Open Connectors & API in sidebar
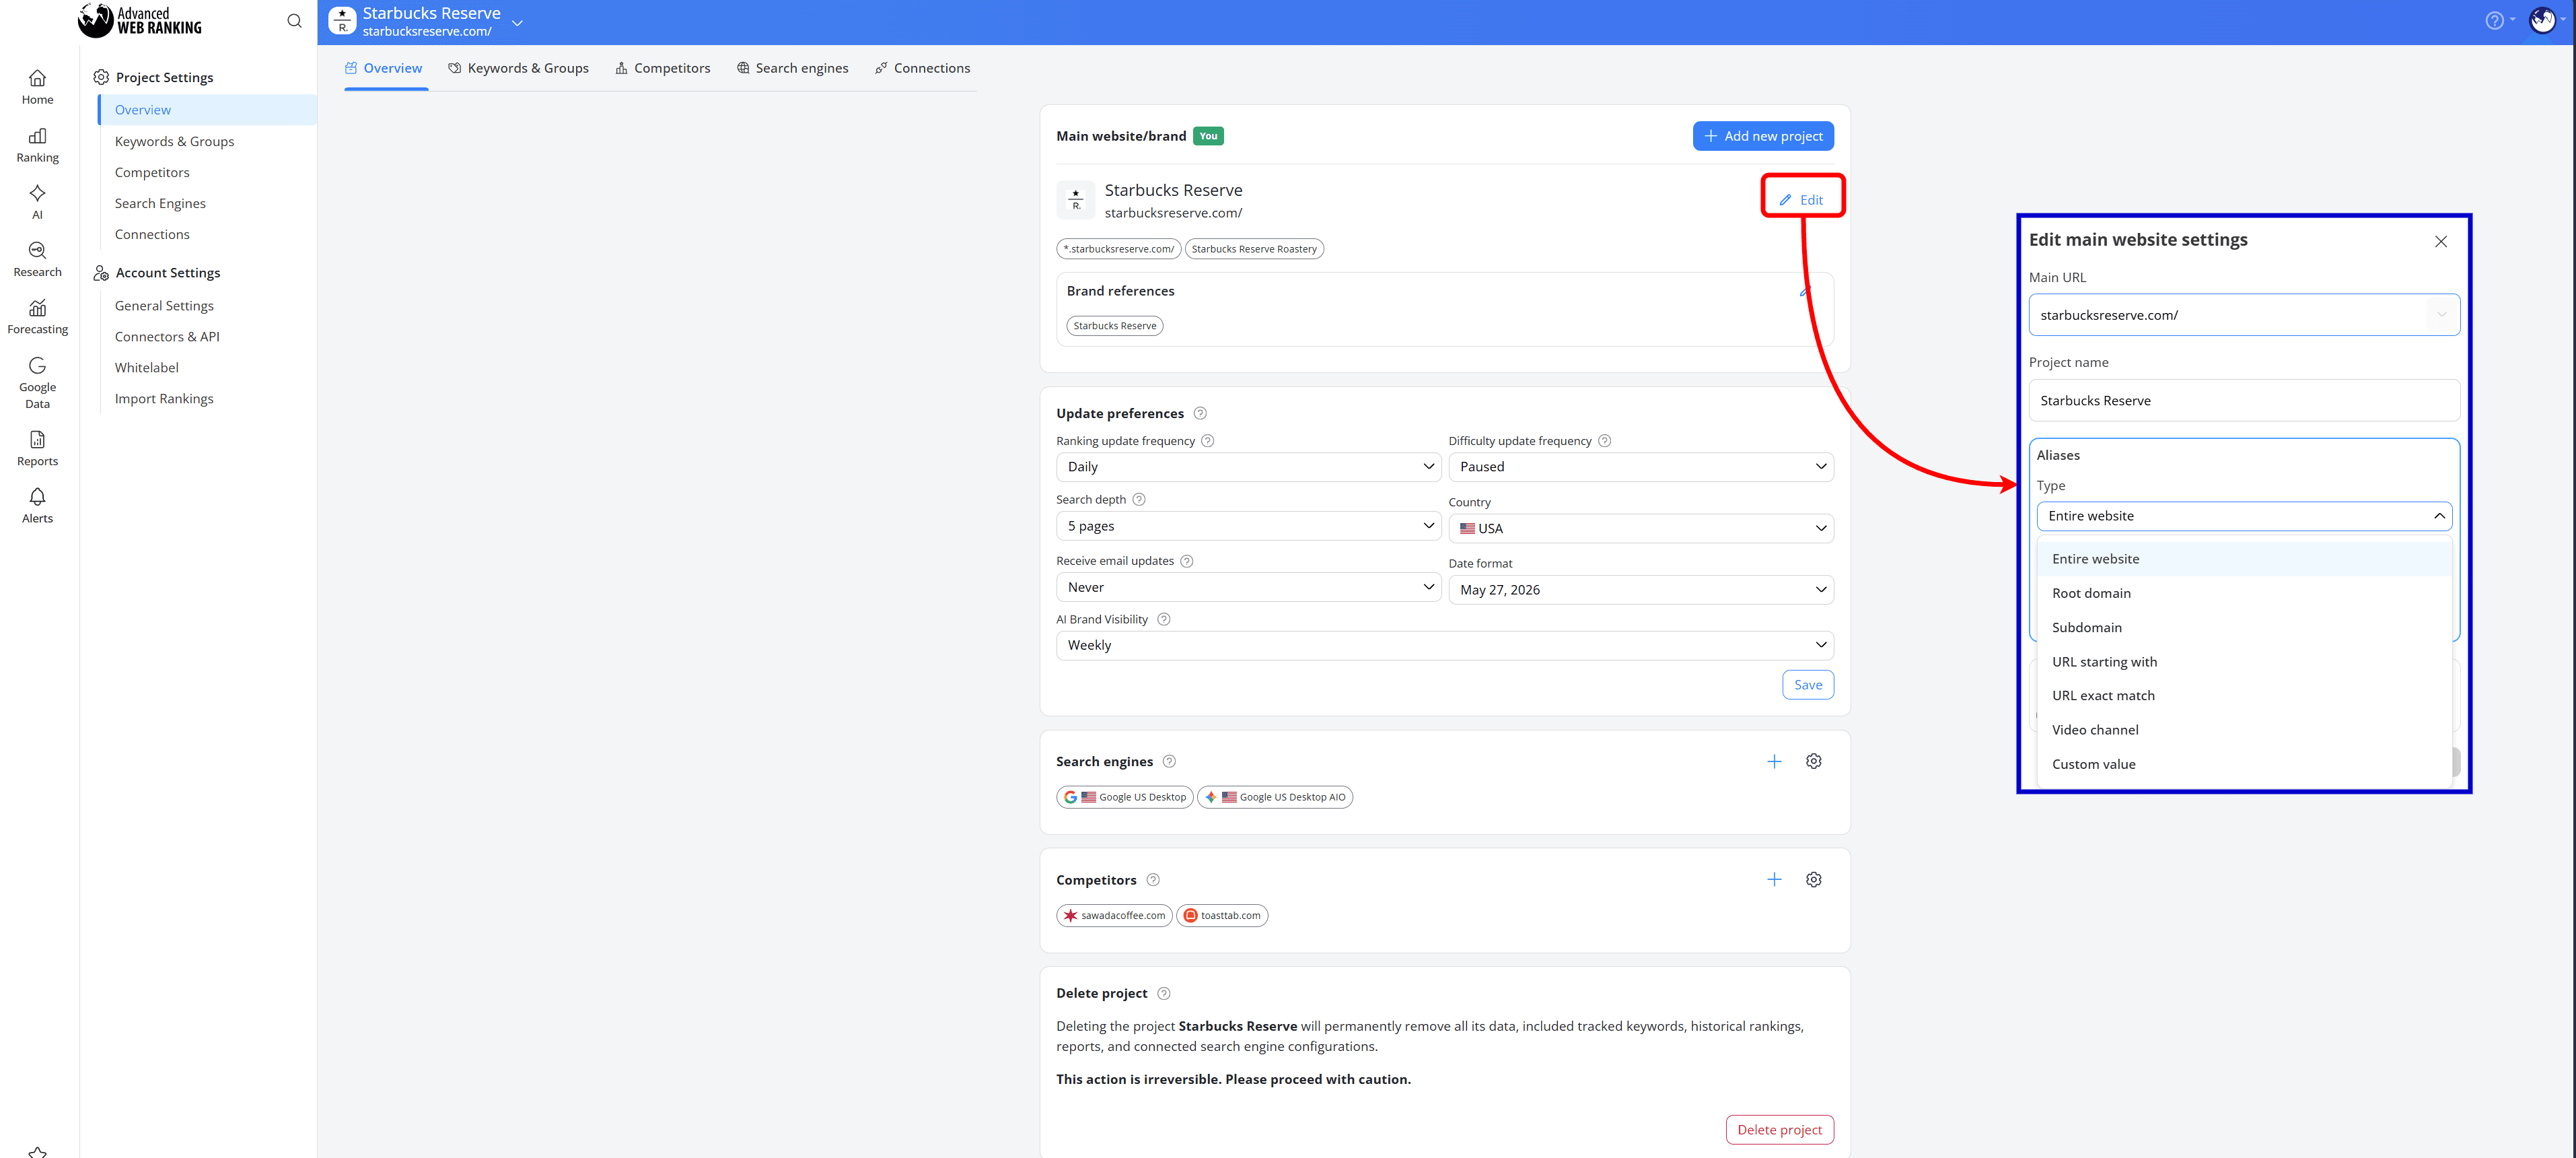This screenshot has width=2576, height=1158. point(167,337)
